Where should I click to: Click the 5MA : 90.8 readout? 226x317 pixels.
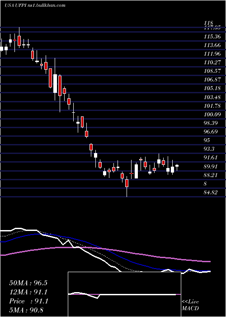[x=26, y=310]
